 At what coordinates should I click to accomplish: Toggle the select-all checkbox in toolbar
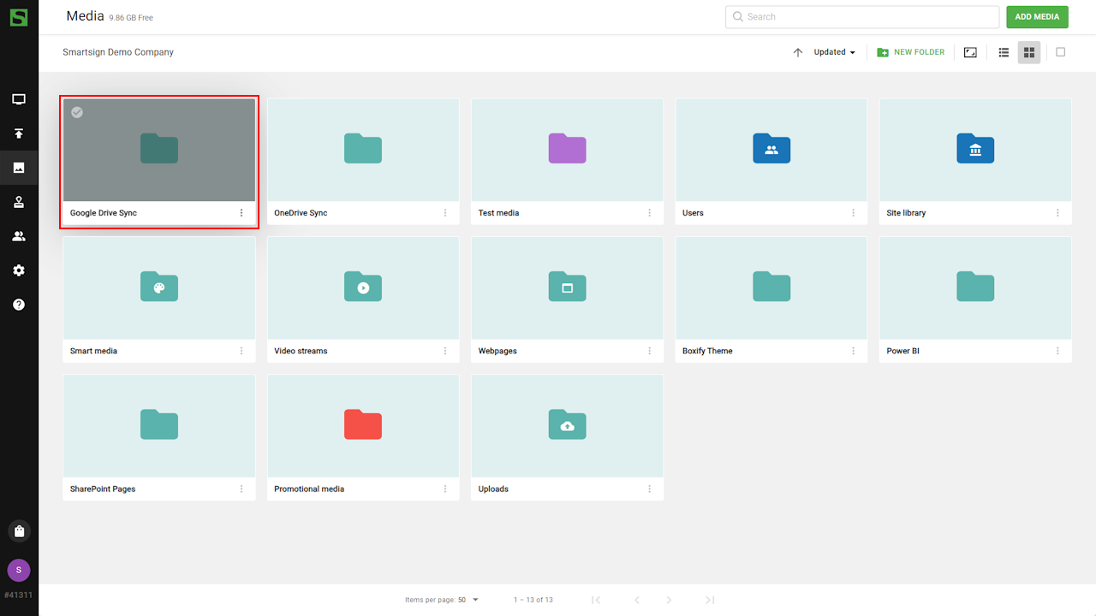(x=1060, y=52)
